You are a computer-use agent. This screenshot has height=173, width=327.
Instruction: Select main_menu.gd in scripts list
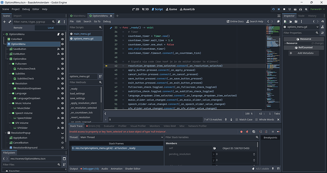85,34
